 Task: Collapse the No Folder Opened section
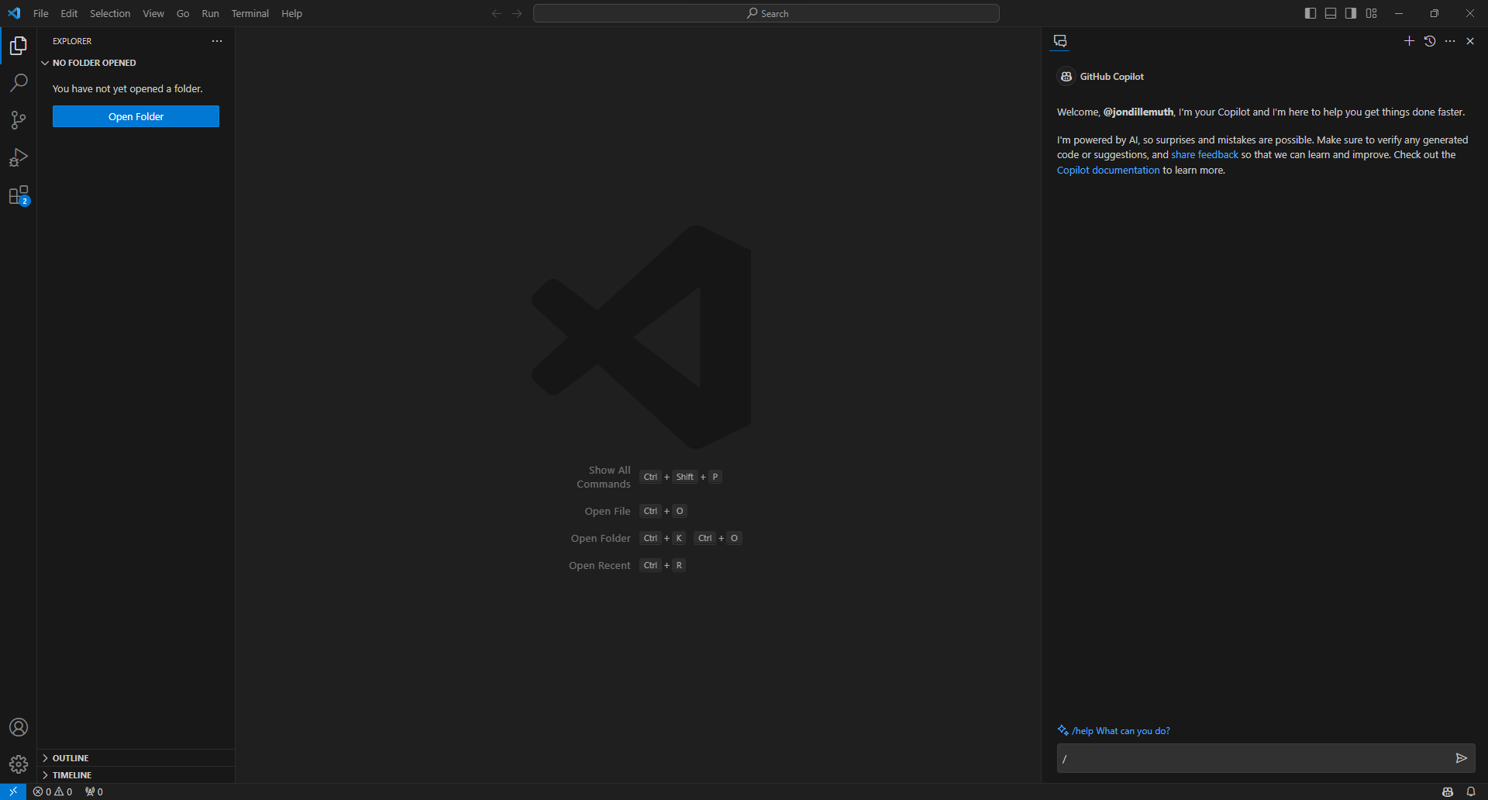(x=94, y=63)
